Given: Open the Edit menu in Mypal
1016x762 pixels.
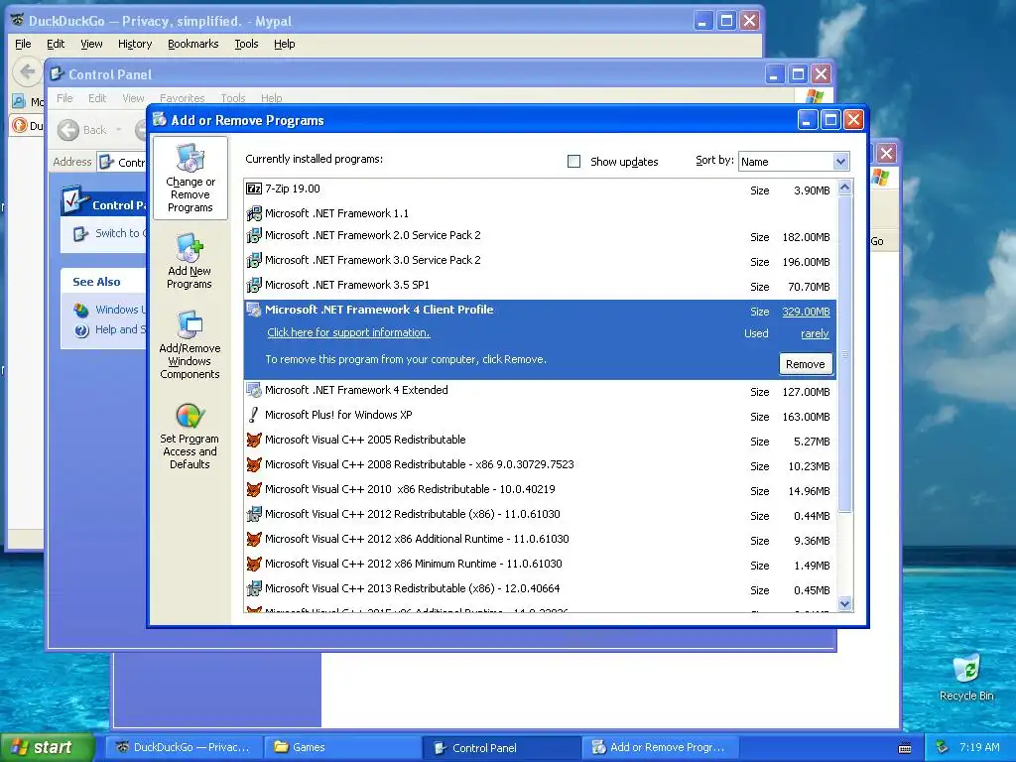Looking at the screenshot, I should 56,44.
